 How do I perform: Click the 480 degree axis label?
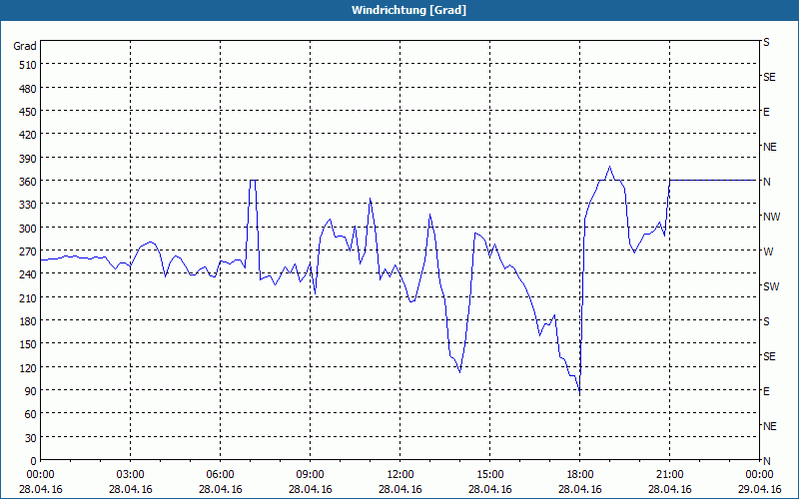point(29,89)
